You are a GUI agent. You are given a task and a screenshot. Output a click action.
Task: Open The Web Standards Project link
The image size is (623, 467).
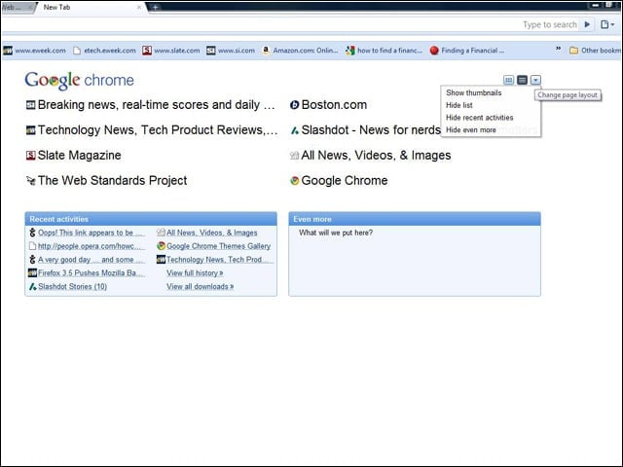pos(113,181)
